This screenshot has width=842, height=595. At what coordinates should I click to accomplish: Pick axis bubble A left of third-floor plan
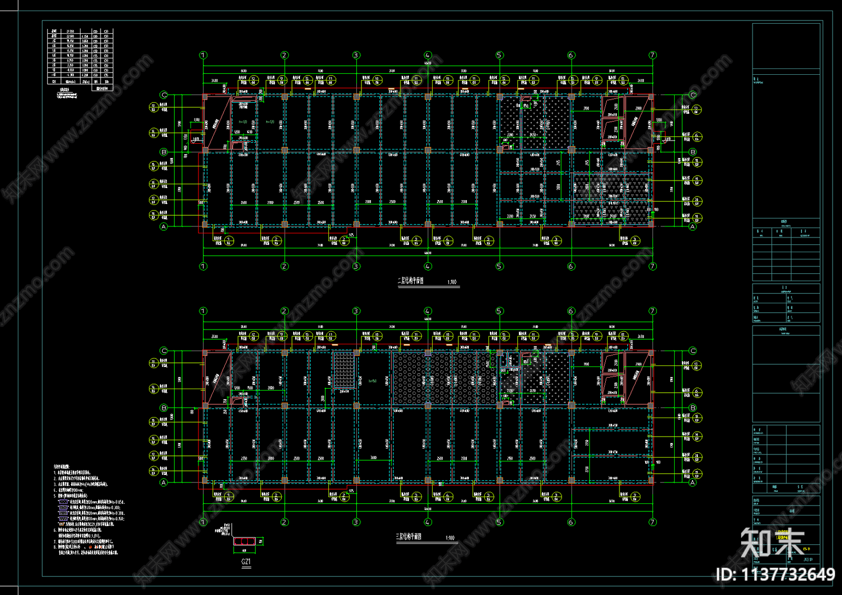(x=164, y=482)
